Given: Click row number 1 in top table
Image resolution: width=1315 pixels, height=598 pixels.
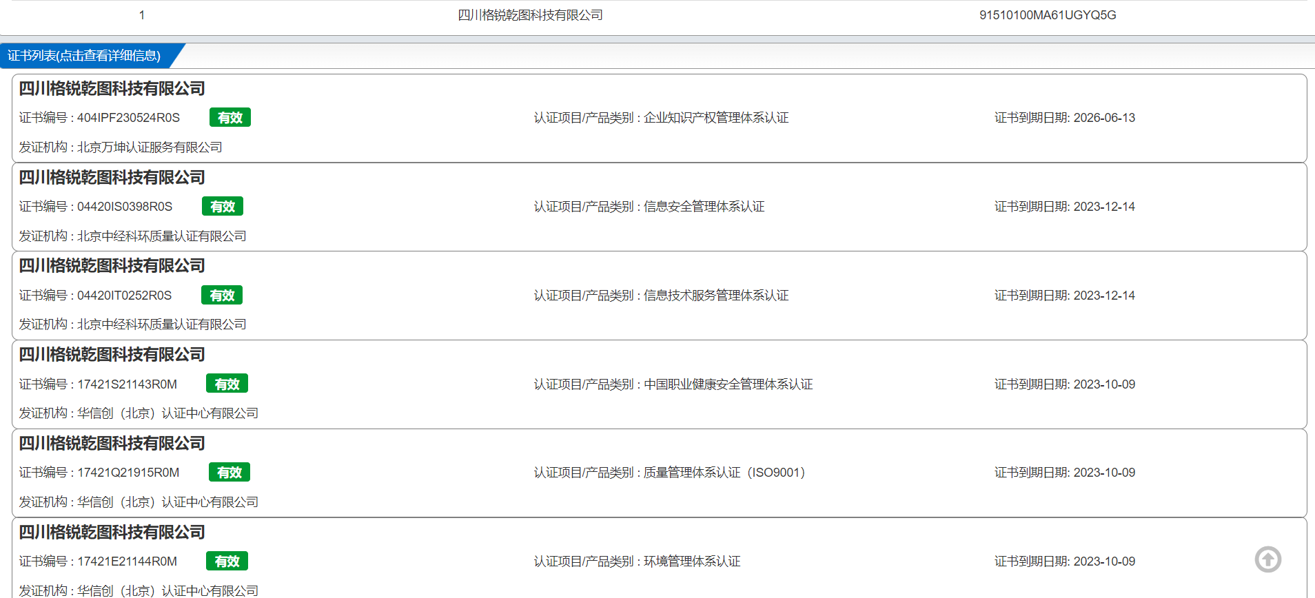Looking at the screenshot, I should [x=142, y=15].
